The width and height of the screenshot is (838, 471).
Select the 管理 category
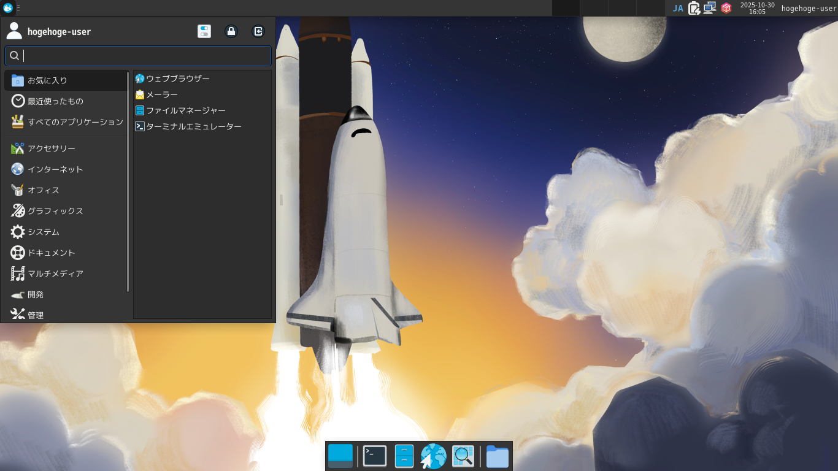(x=66, y=313)
